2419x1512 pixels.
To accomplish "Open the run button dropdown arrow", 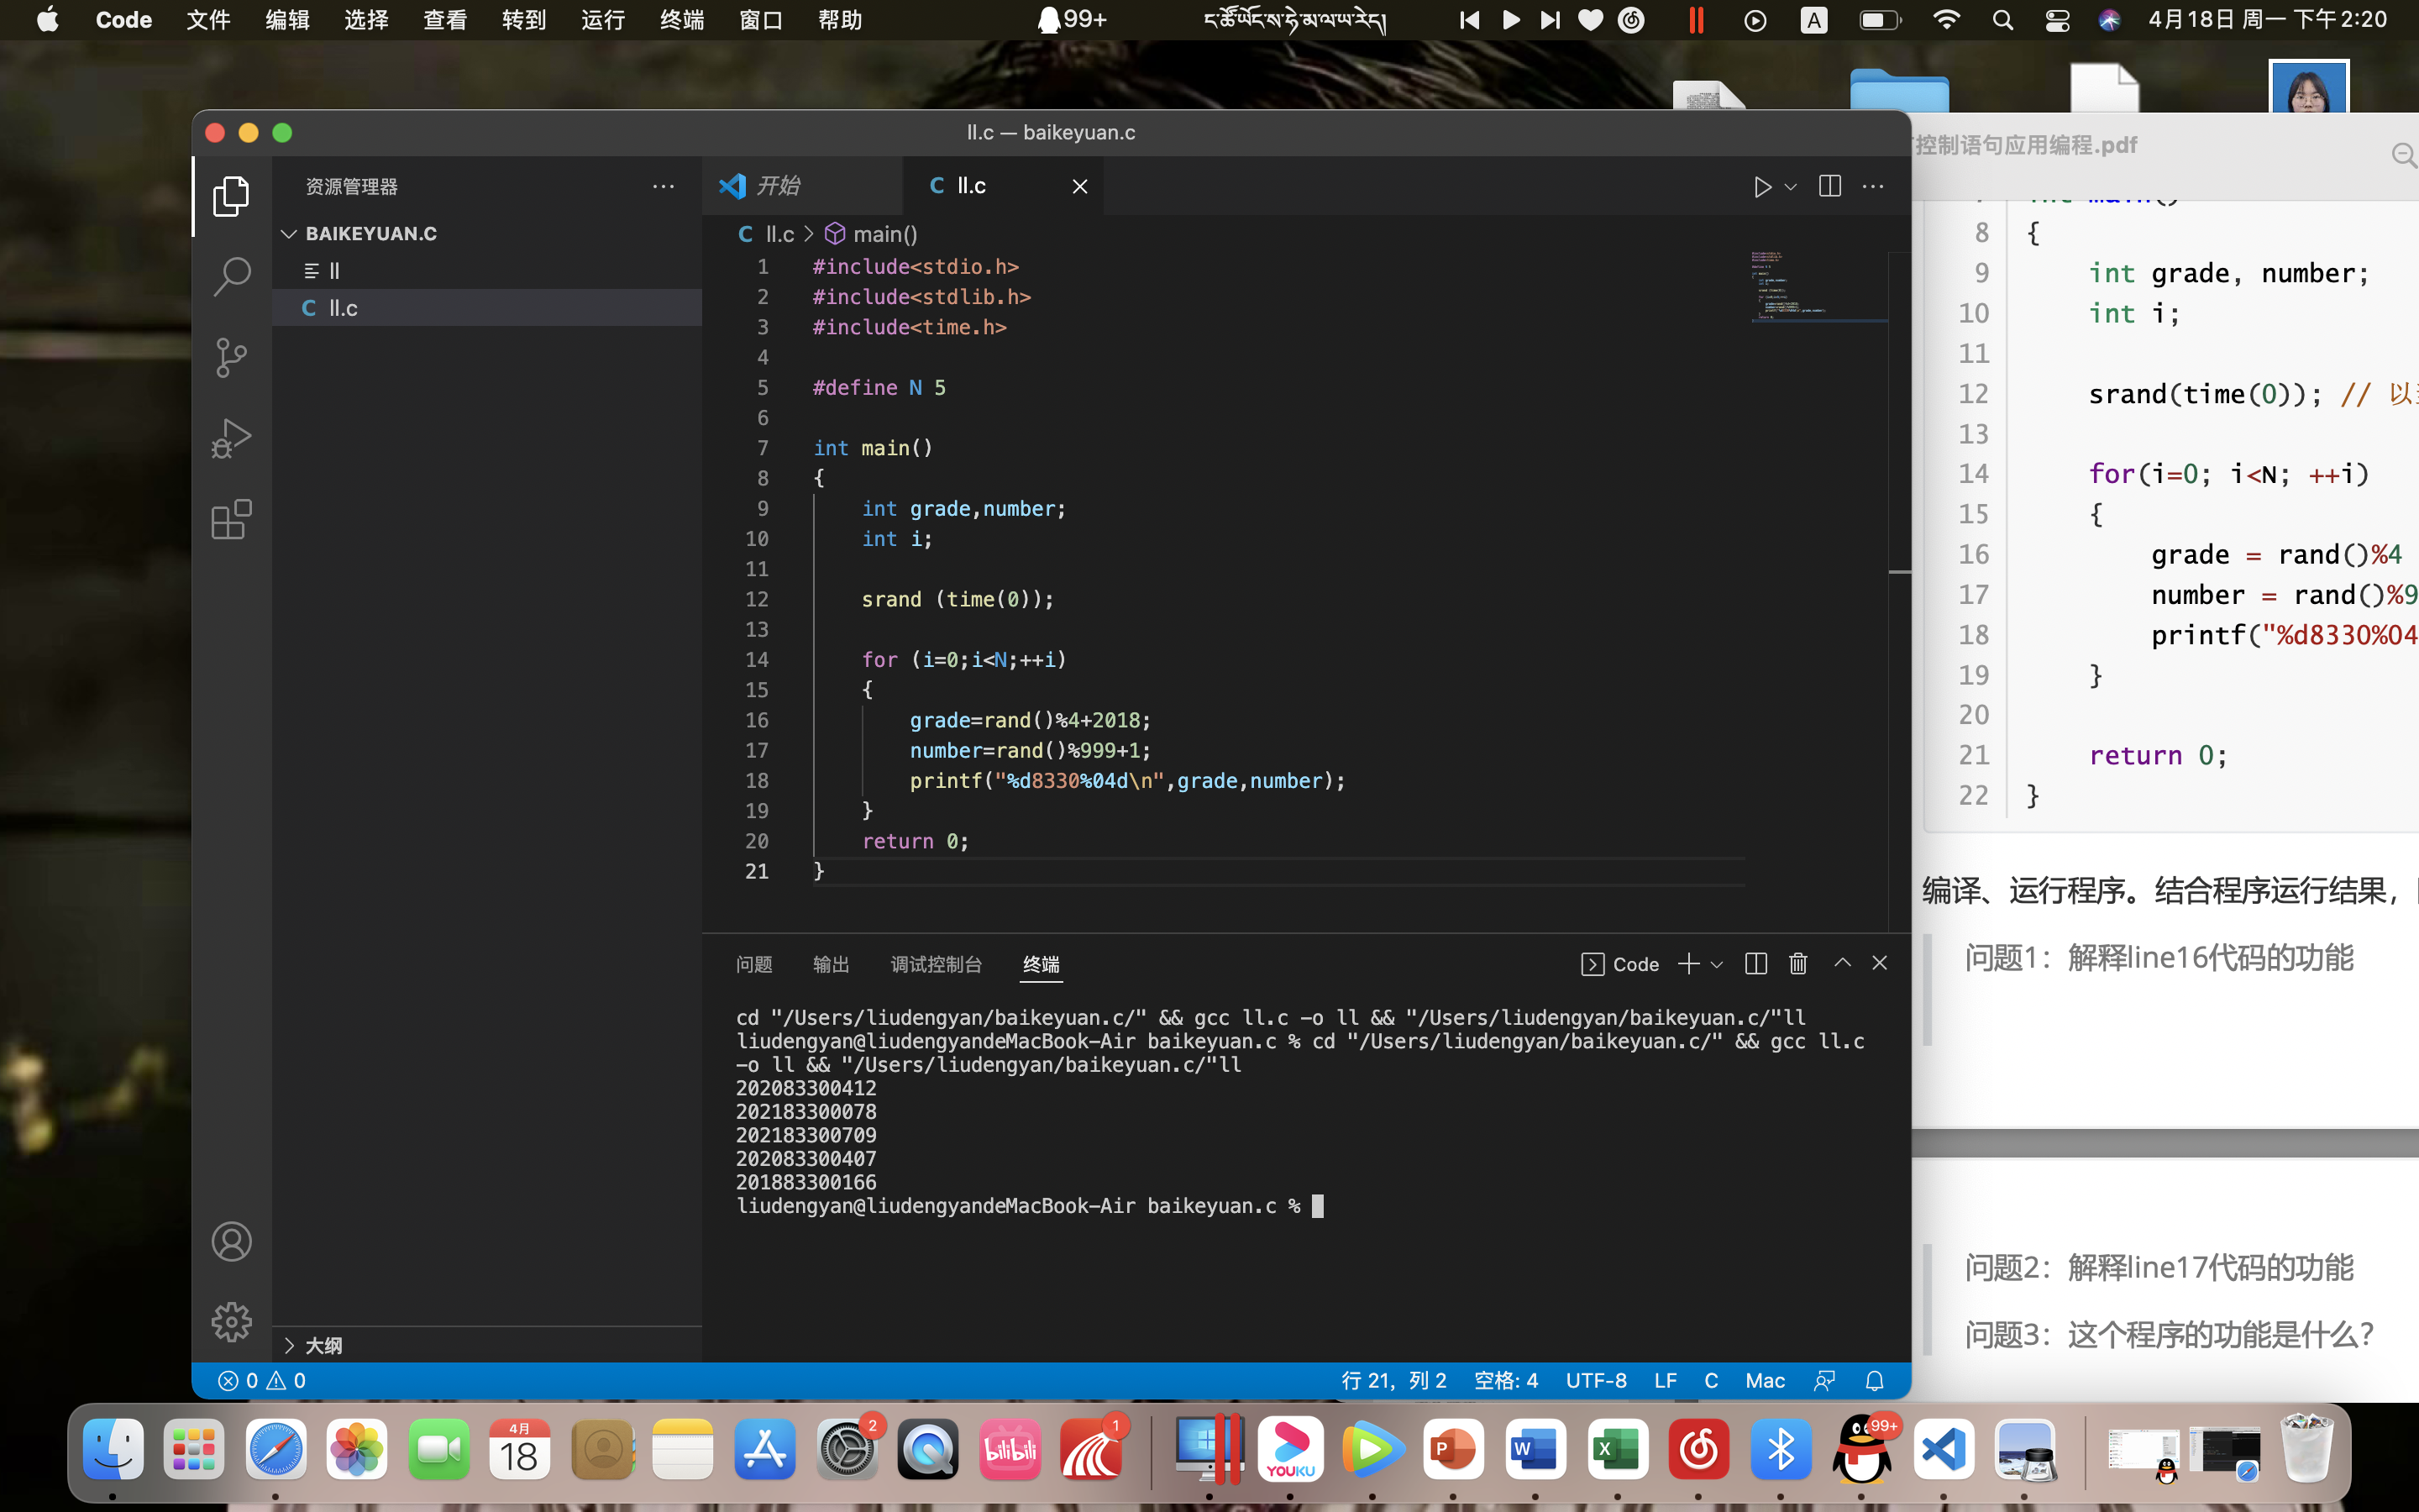I will 1790,187.
